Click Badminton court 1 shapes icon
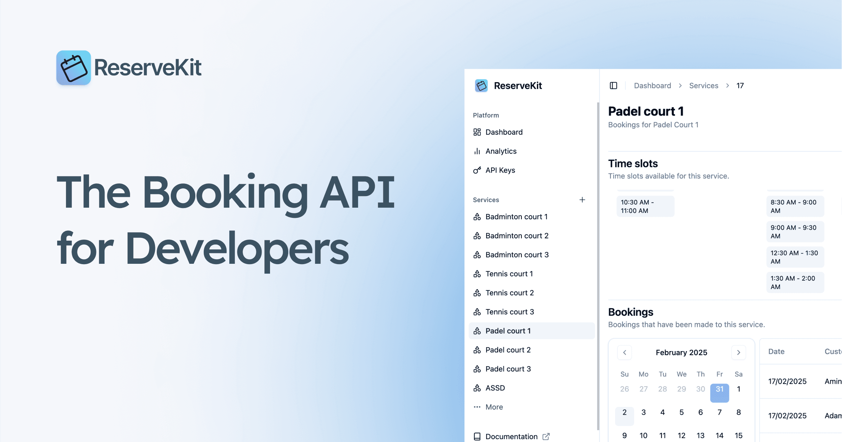 (x=477, y=217)
